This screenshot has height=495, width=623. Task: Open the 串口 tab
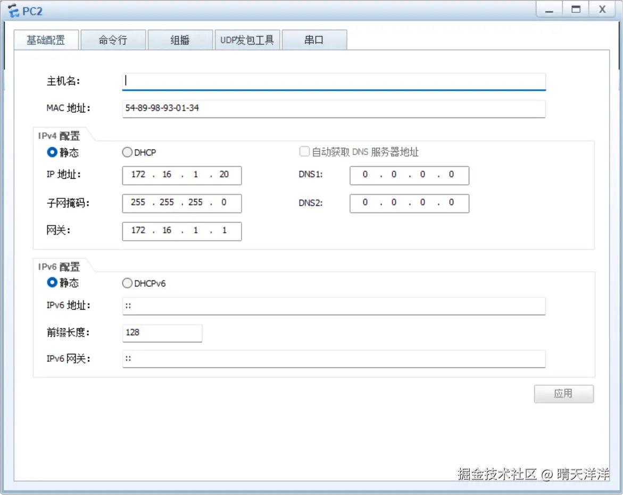point(314,40)
